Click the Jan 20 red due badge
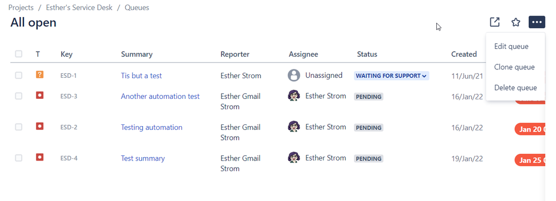This screenshot has width=556, height=201. 530,129
